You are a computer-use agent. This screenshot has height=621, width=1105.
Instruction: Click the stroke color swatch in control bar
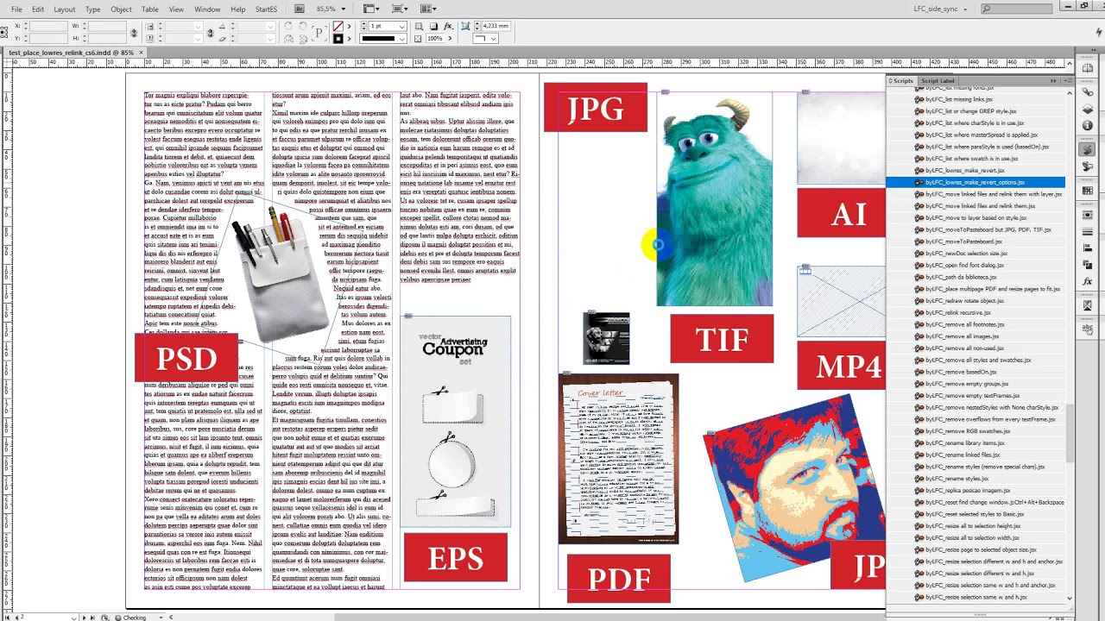(x=338, y=39)
